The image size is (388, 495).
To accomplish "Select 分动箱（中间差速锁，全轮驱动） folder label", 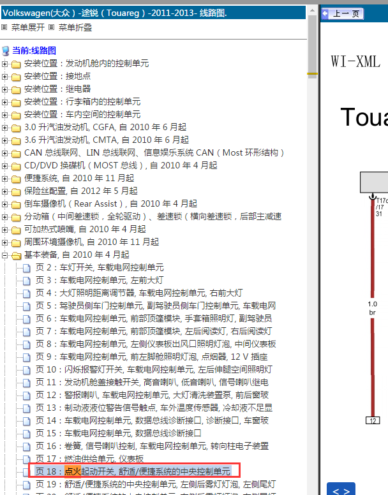I will (153, 217).
